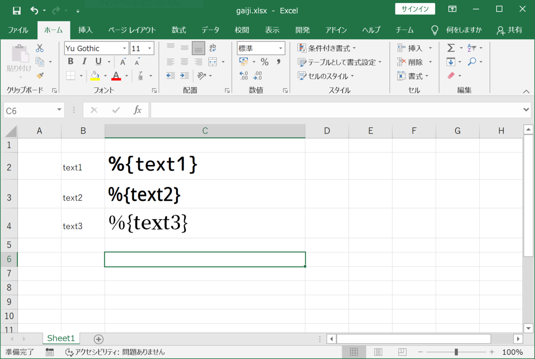Click the Copy icon in clipboard group
Viewport: 535px width, 359px height.
[x=40, y=62]
